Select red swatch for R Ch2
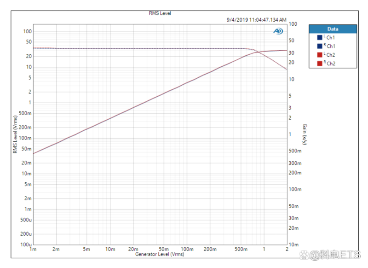Viewport: 368px width, 268px height. [319, 63]
